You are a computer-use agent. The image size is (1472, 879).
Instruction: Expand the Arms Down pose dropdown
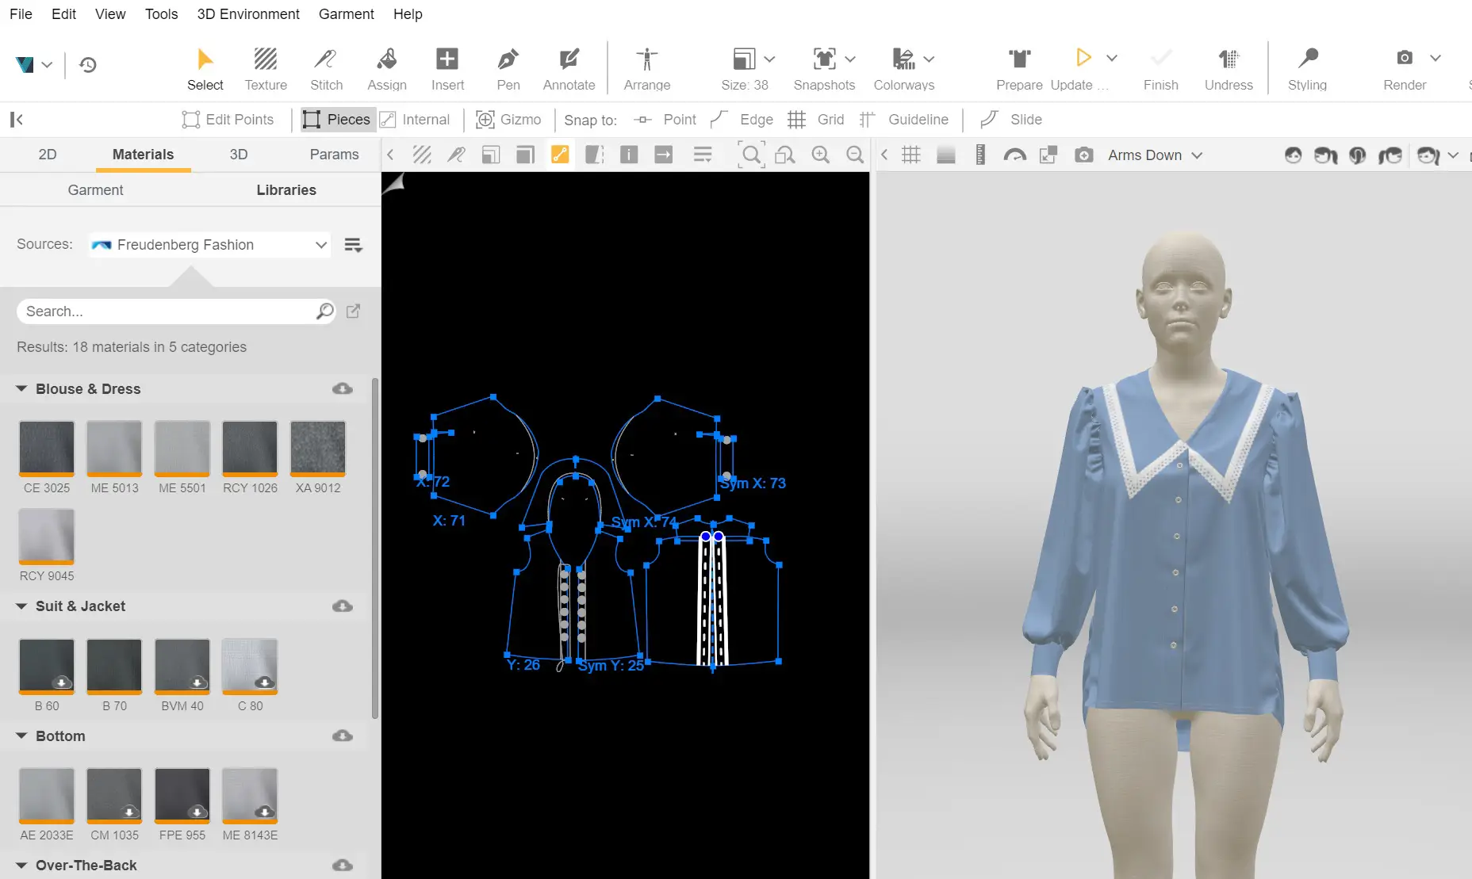[1155, 155]
